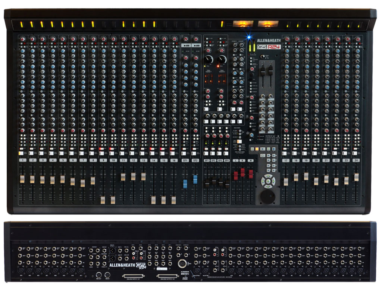This screenshot has width=382, height=287.
Task: Click the channel 17 number label
Action: pos(286,160)
